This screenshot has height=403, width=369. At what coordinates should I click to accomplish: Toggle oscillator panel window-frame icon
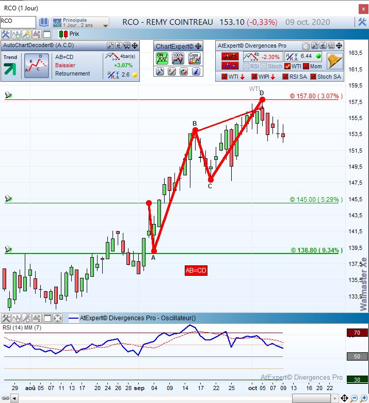(x=47, y=319)
